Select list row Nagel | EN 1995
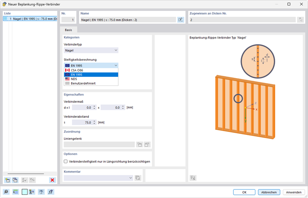Screen dimensions: 308x198 30,19
